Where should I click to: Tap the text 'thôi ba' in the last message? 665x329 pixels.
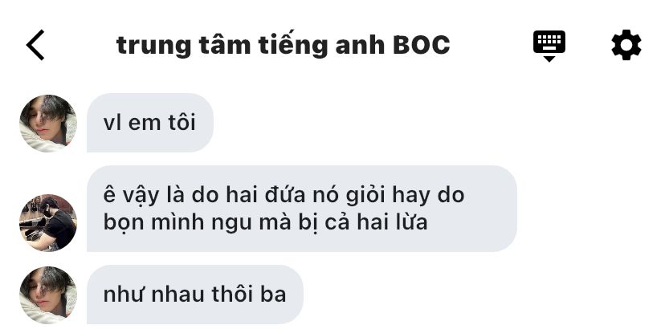coord(249,294)
